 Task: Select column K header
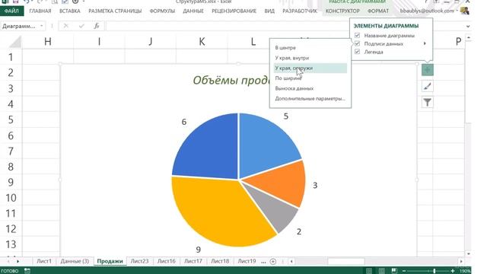point(202,42)
